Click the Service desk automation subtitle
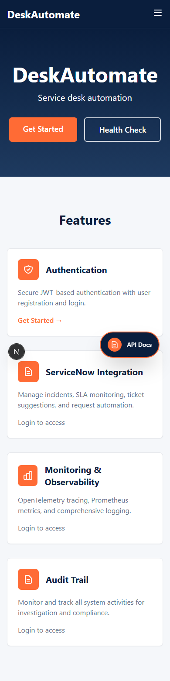 (85, 98)
